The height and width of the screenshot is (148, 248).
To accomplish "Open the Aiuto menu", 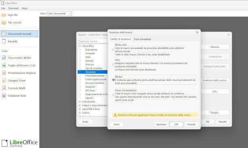I will (25, 8).
